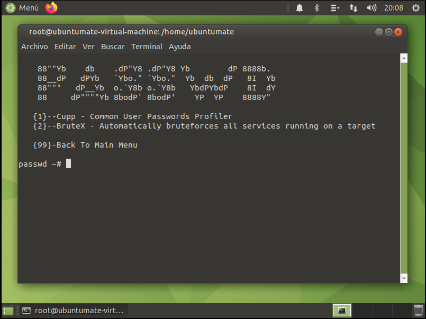Open the indicator list applet dropdown
Image resolution: width=426 pixels, height=319 pixels.
(335, 8)
